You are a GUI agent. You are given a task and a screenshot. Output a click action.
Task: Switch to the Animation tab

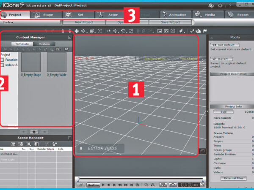[x=174, y=14]
